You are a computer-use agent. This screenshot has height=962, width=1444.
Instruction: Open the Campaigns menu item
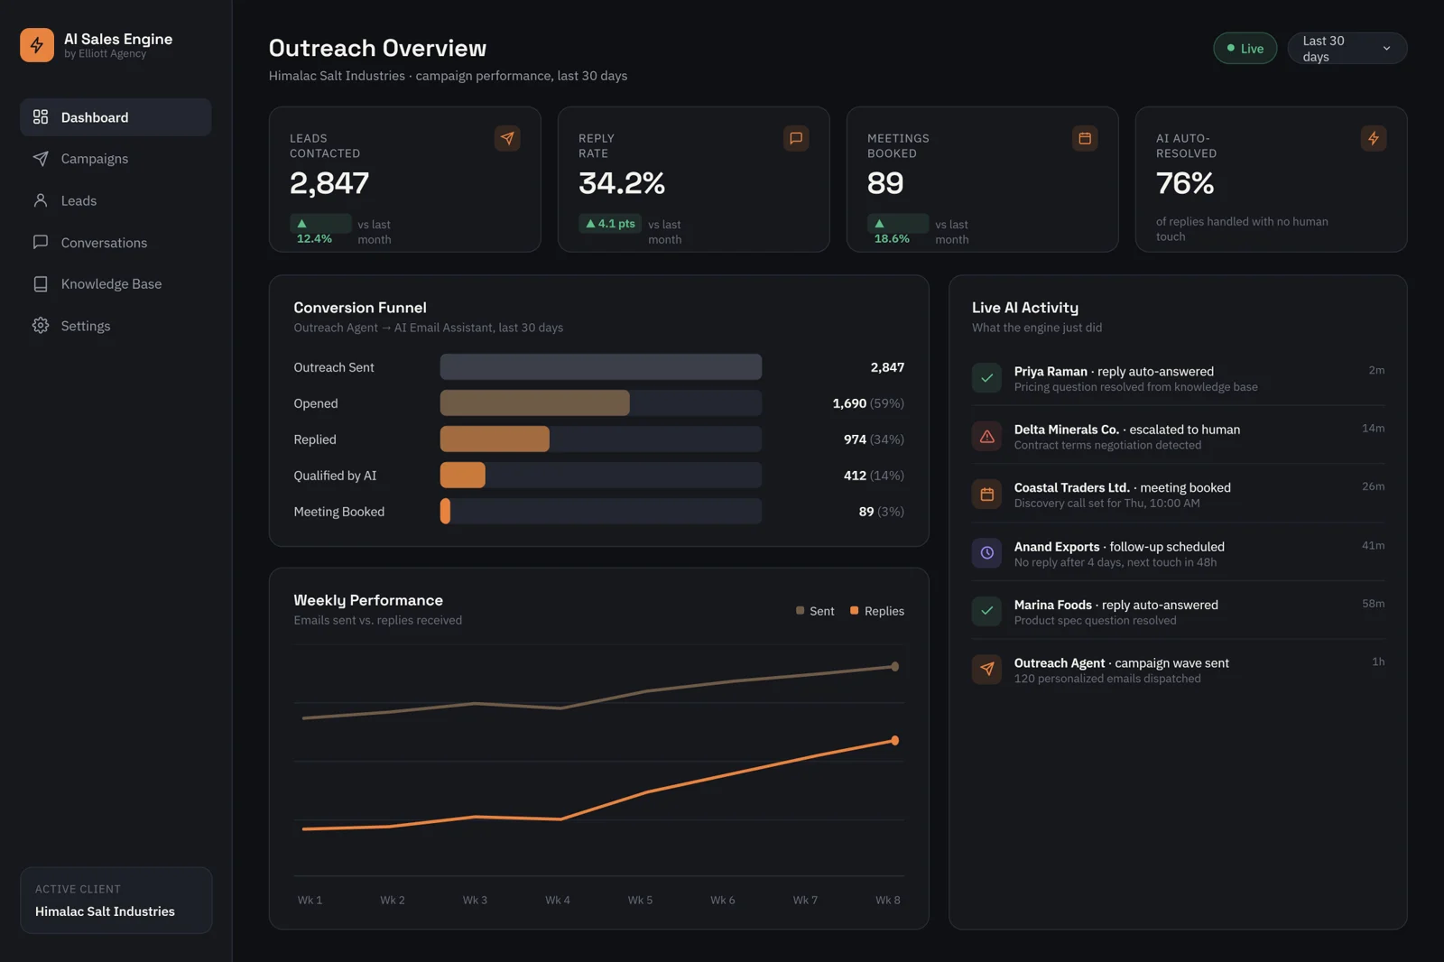(x=116, y=159)
